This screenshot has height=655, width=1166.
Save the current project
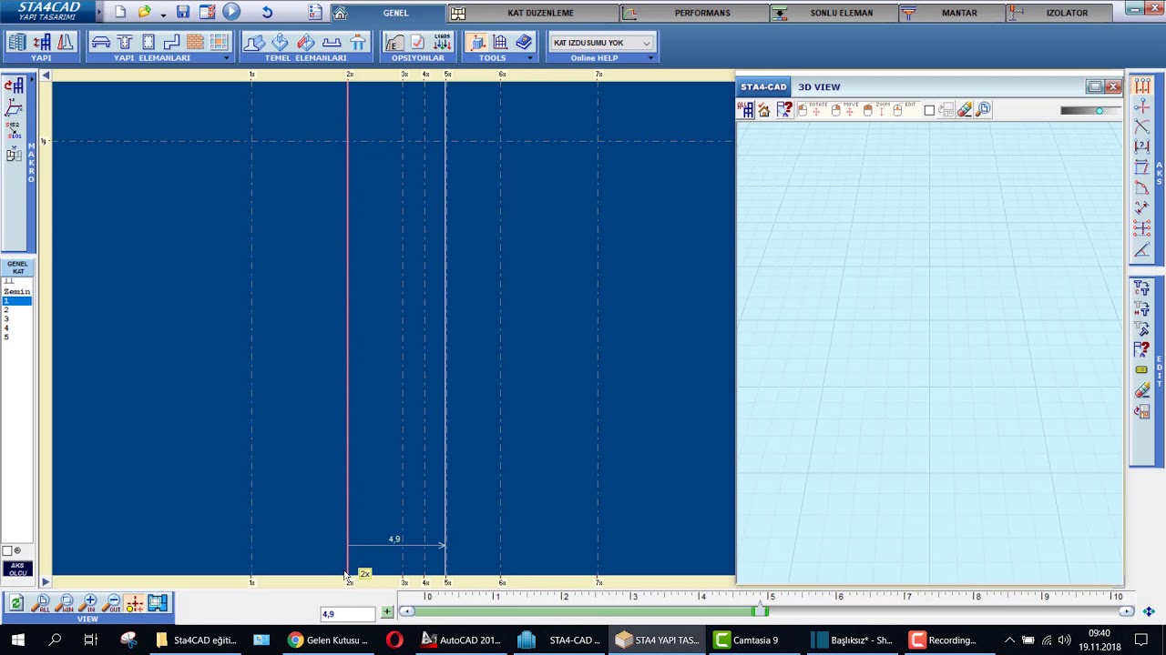click(183, 12)
